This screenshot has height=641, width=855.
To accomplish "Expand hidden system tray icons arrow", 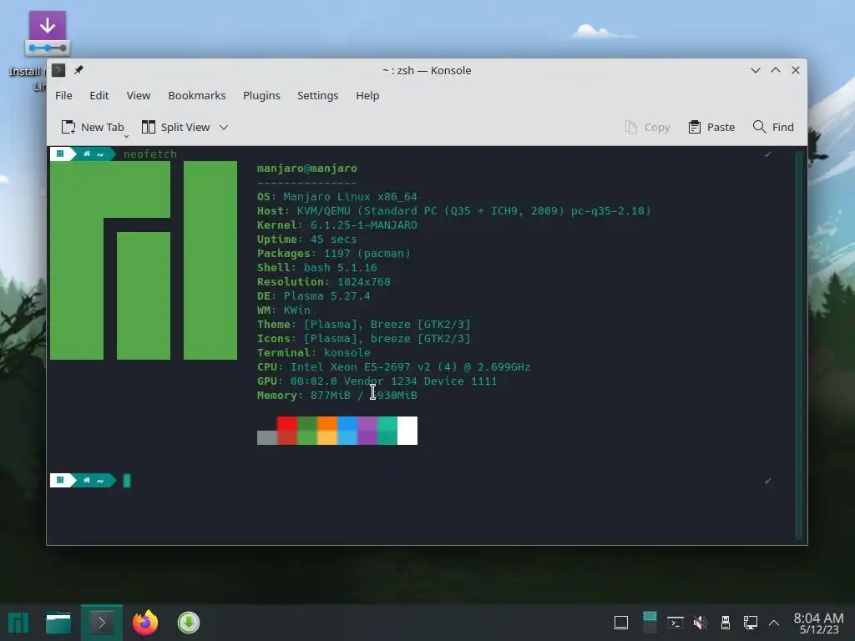I will [x=774, y=623].
